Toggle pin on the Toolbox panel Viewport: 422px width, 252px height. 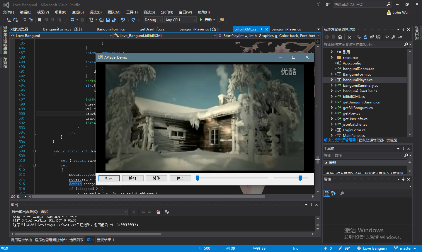tap(404, 149)
